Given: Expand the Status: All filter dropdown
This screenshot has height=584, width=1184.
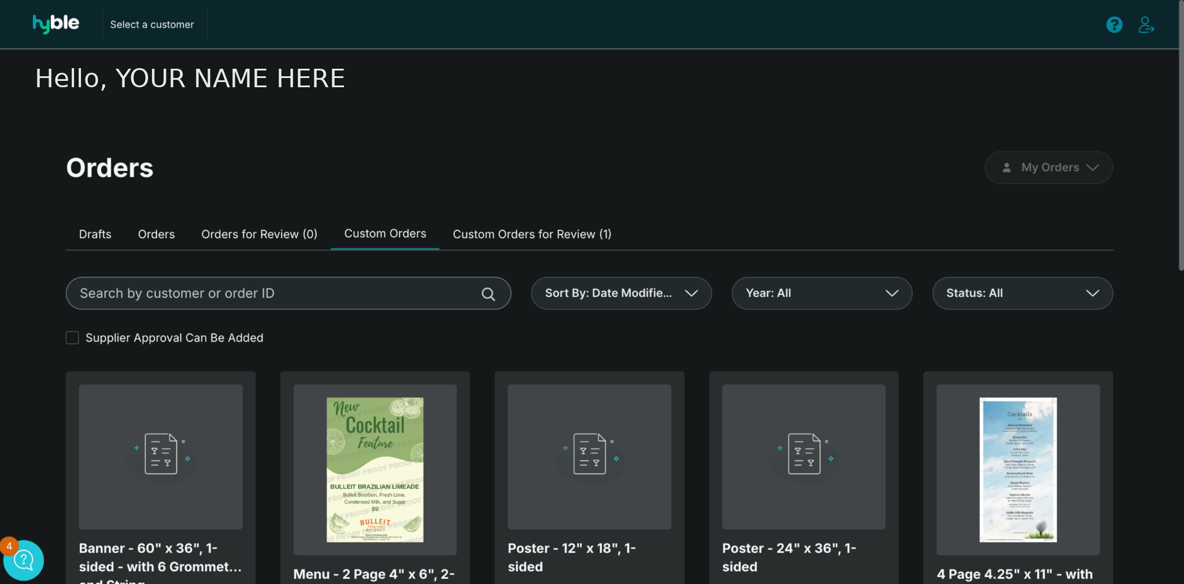Looking at the screenshot, I should tap(1022, 293).
